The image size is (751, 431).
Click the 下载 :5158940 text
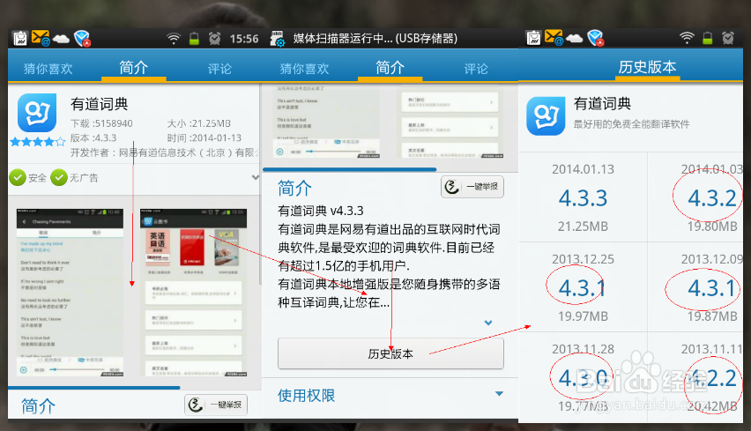[101, 123]
